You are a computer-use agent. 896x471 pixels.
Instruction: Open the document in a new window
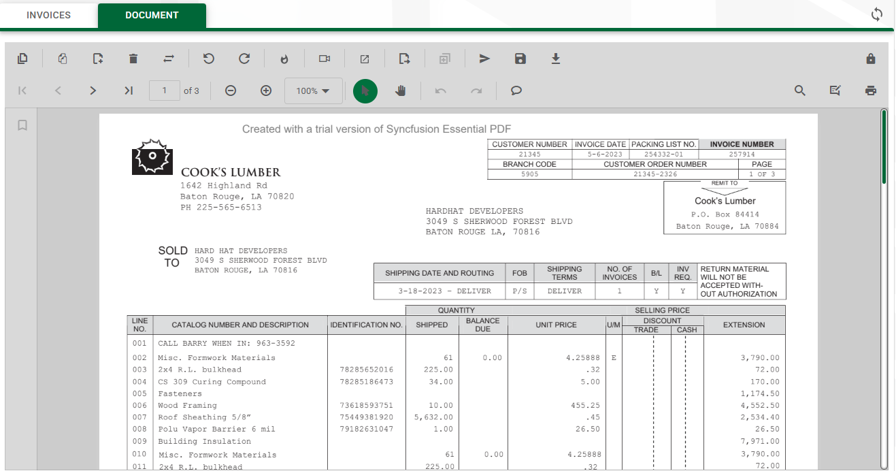(x=365, y=59)
